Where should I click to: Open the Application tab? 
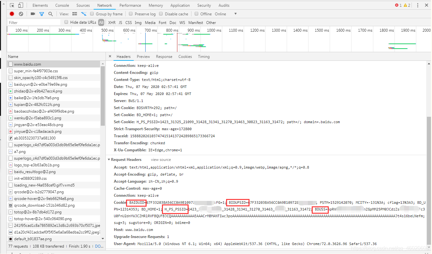click(x=180, y=5)
